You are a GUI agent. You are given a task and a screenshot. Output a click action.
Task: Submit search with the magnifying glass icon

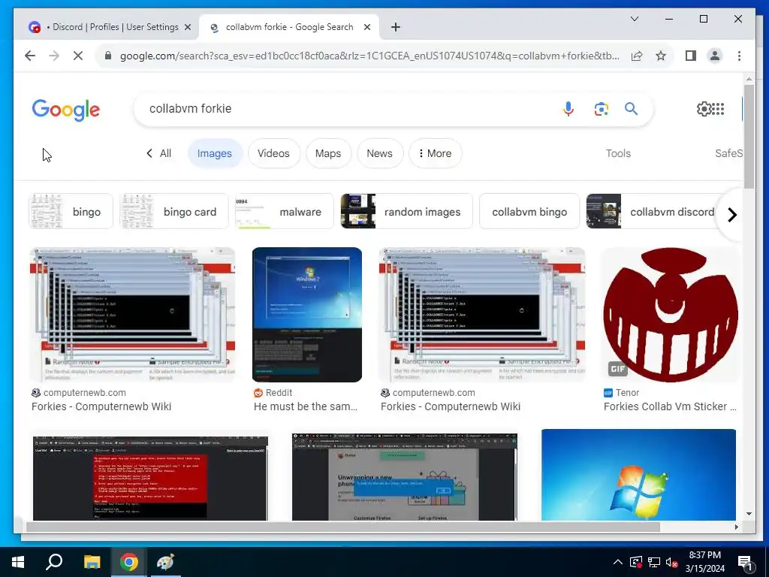(x=631, y=108)
